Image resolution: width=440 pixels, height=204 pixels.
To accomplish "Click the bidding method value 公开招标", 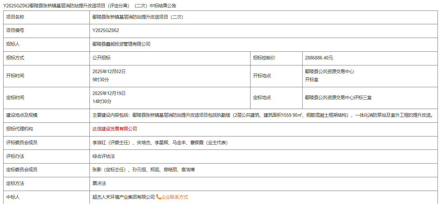I will [101, 58].
